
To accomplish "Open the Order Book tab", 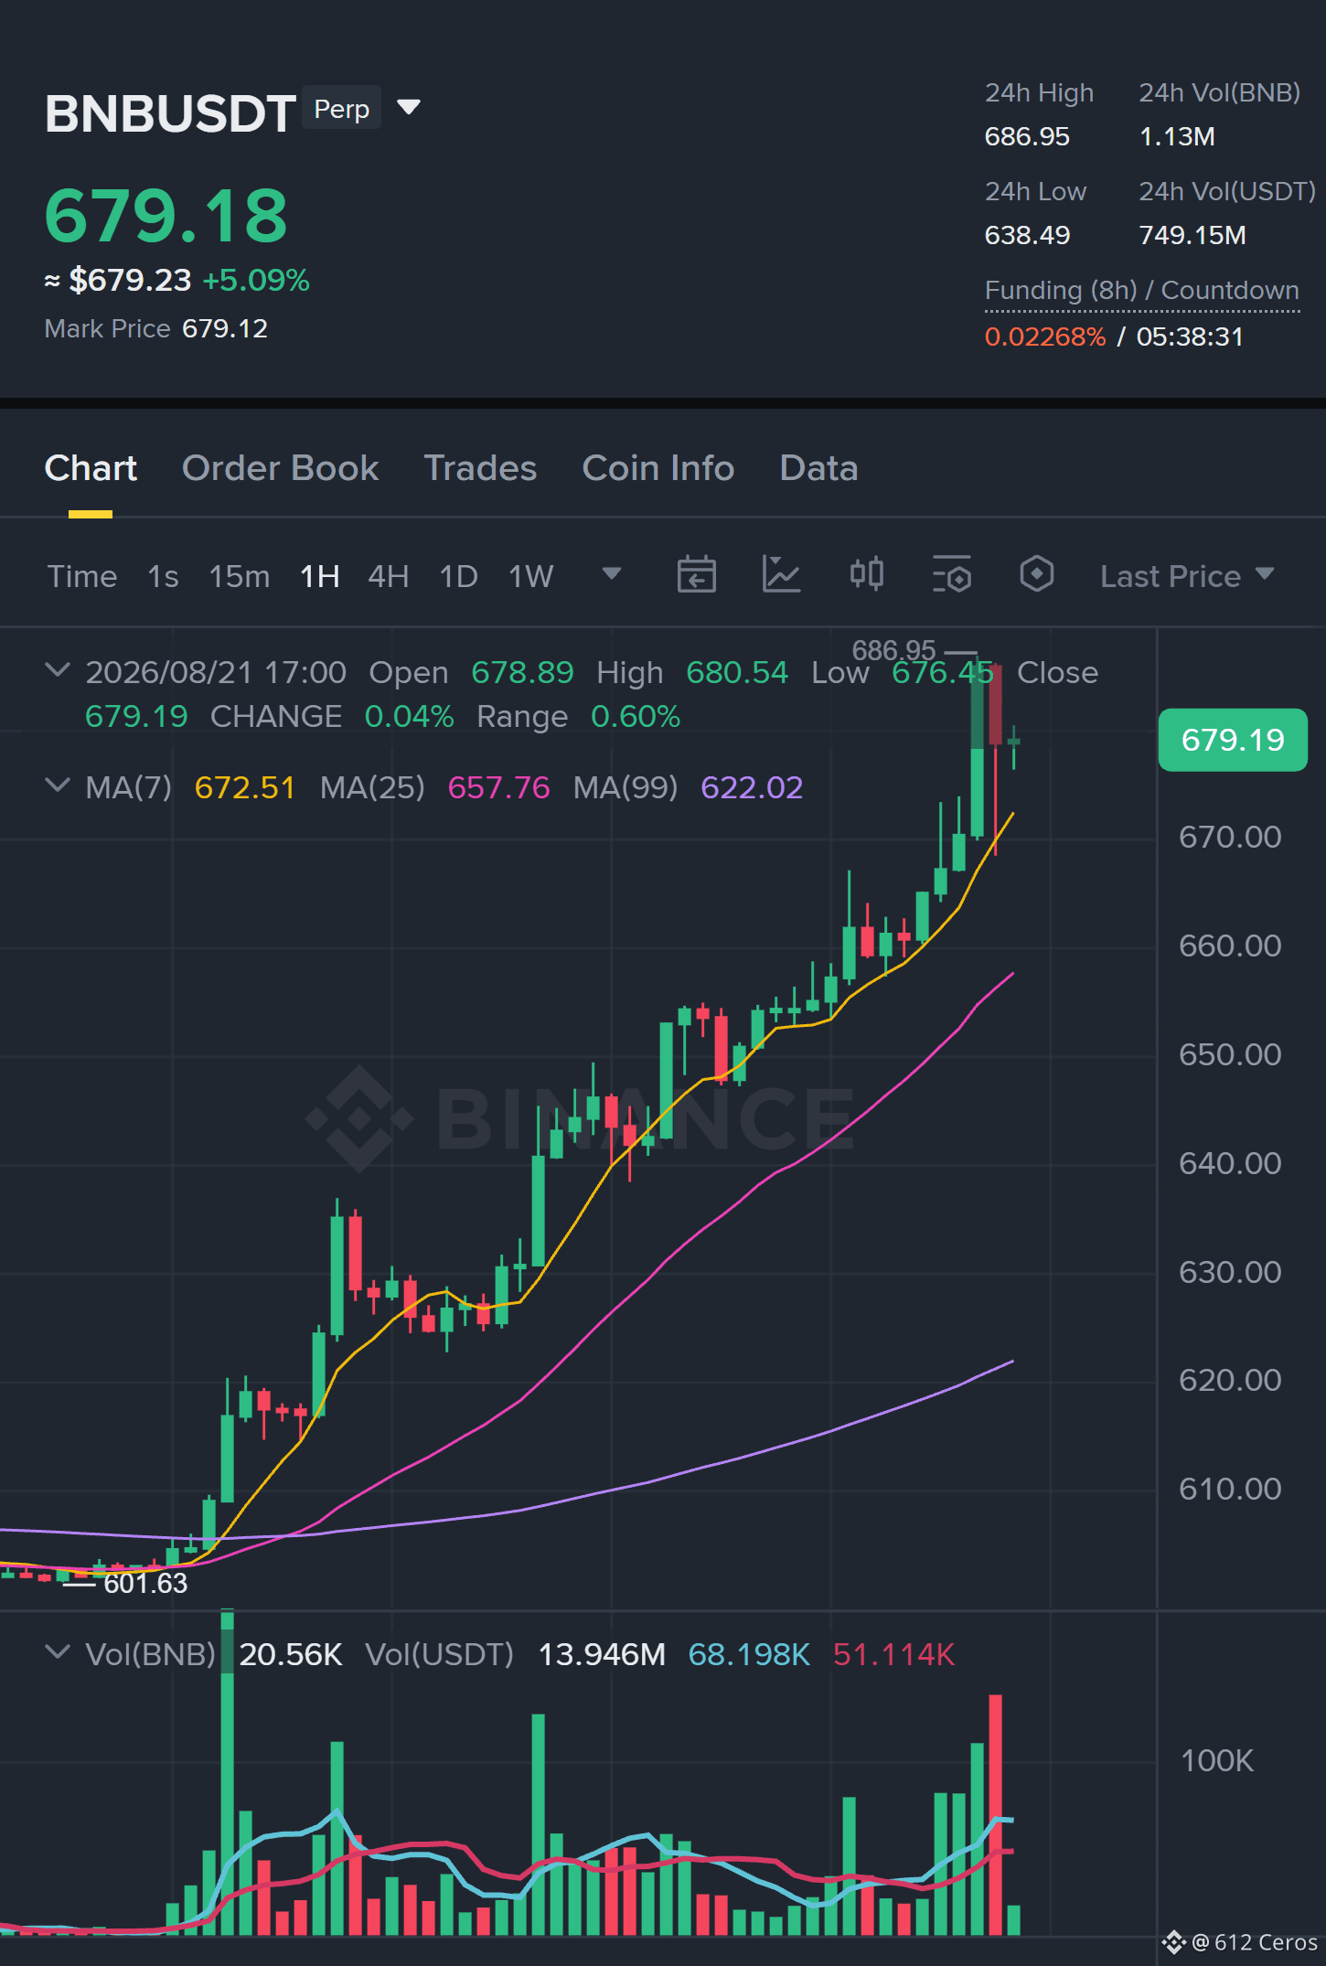I will click(280, 468).
